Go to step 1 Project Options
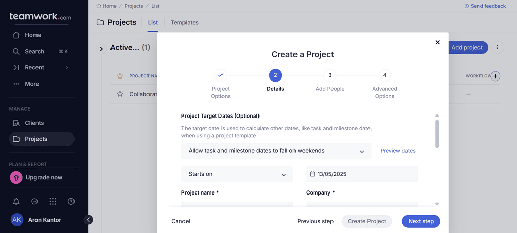This screenshot has width=517, height=233. [221, 75]
